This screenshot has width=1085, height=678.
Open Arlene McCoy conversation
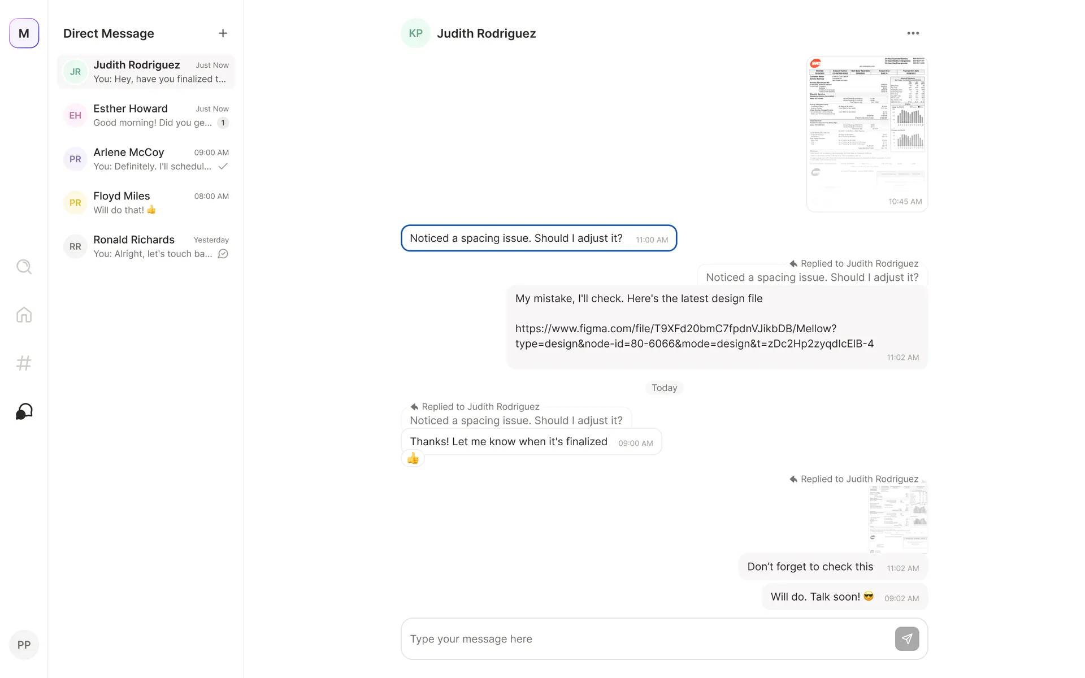coord(146,159)
